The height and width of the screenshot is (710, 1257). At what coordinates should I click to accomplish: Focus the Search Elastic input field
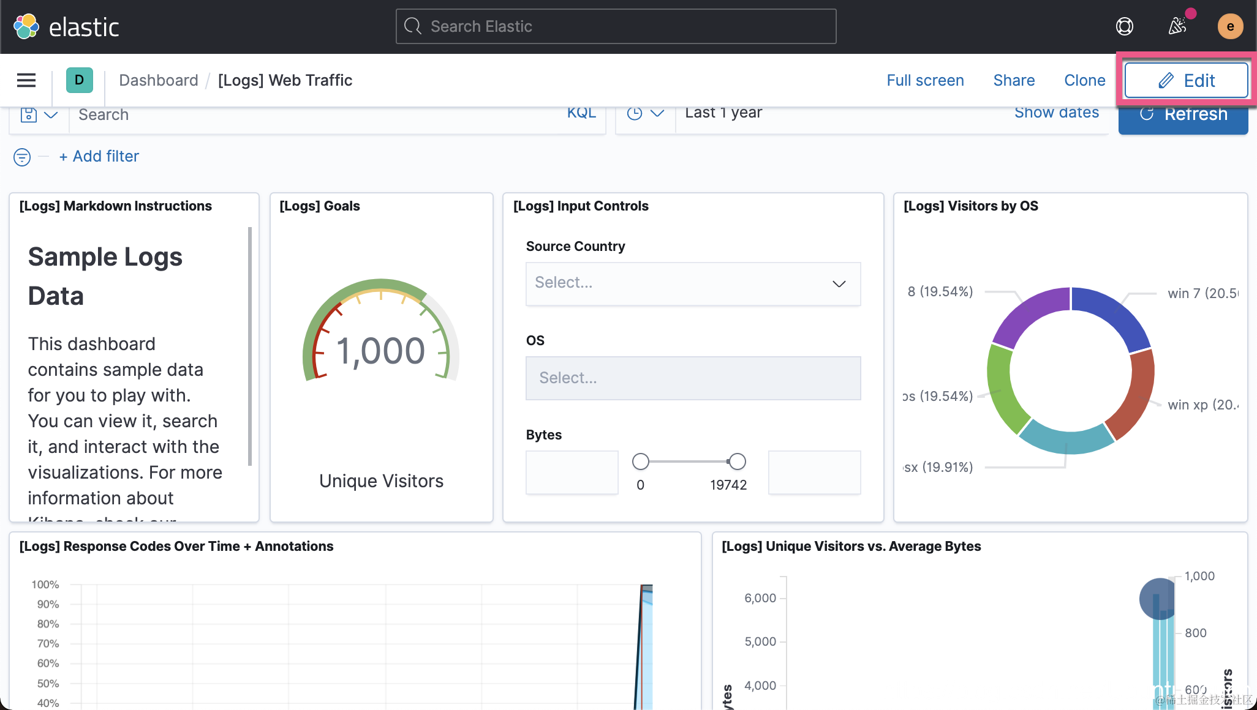click(x=616, y=26)
